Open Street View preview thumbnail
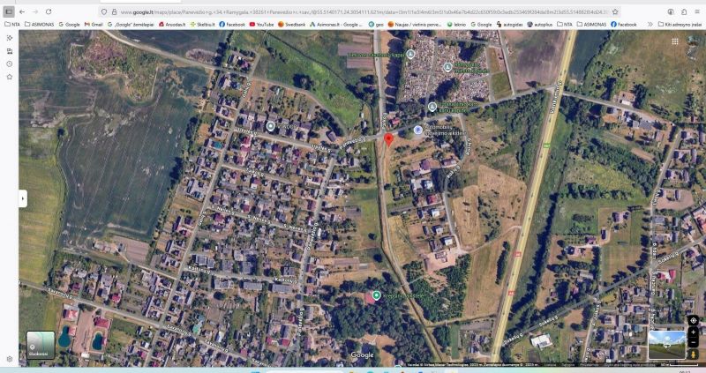The image size is (706, 373). 667,345
